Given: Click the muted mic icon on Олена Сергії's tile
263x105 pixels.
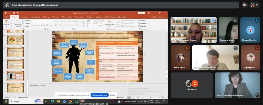Looking at the screenshot, I should pos(257,20).
